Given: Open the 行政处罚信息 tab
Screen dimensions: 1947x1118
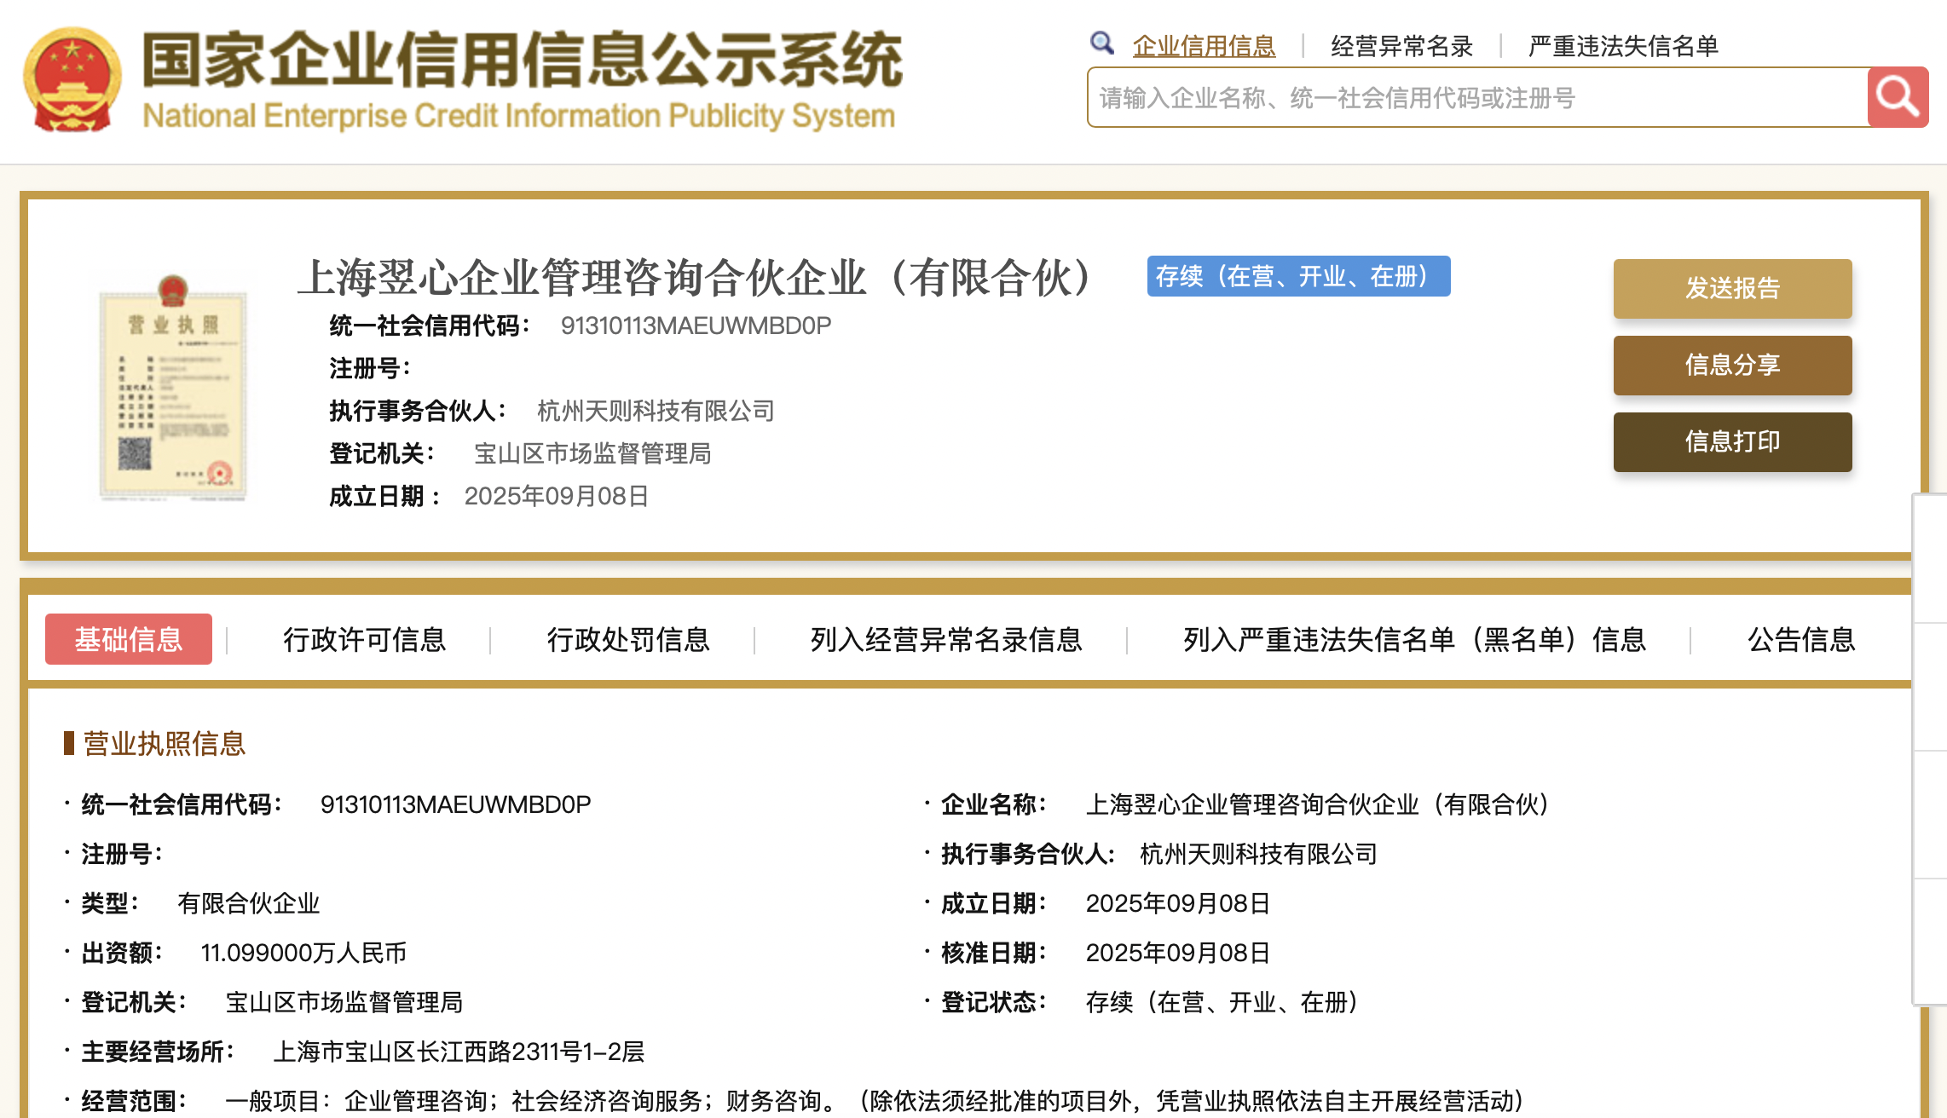Looking at the screenshot, I should [628, 639].
